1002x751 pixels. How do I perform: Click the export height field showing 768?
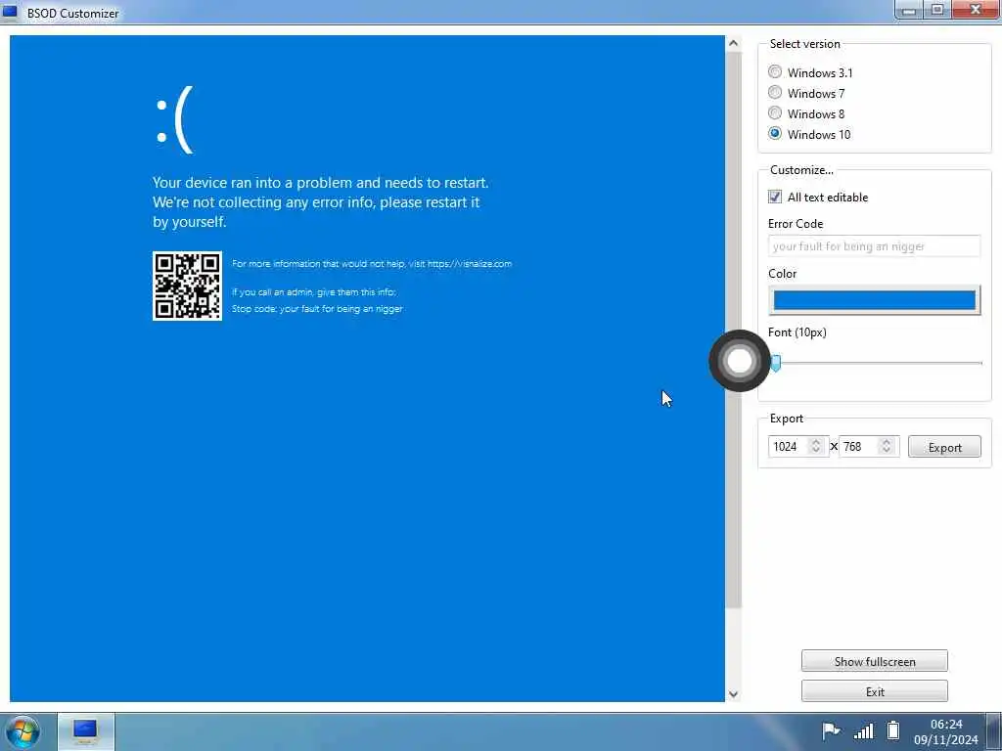pyautogui.click(x=859, y=446)
